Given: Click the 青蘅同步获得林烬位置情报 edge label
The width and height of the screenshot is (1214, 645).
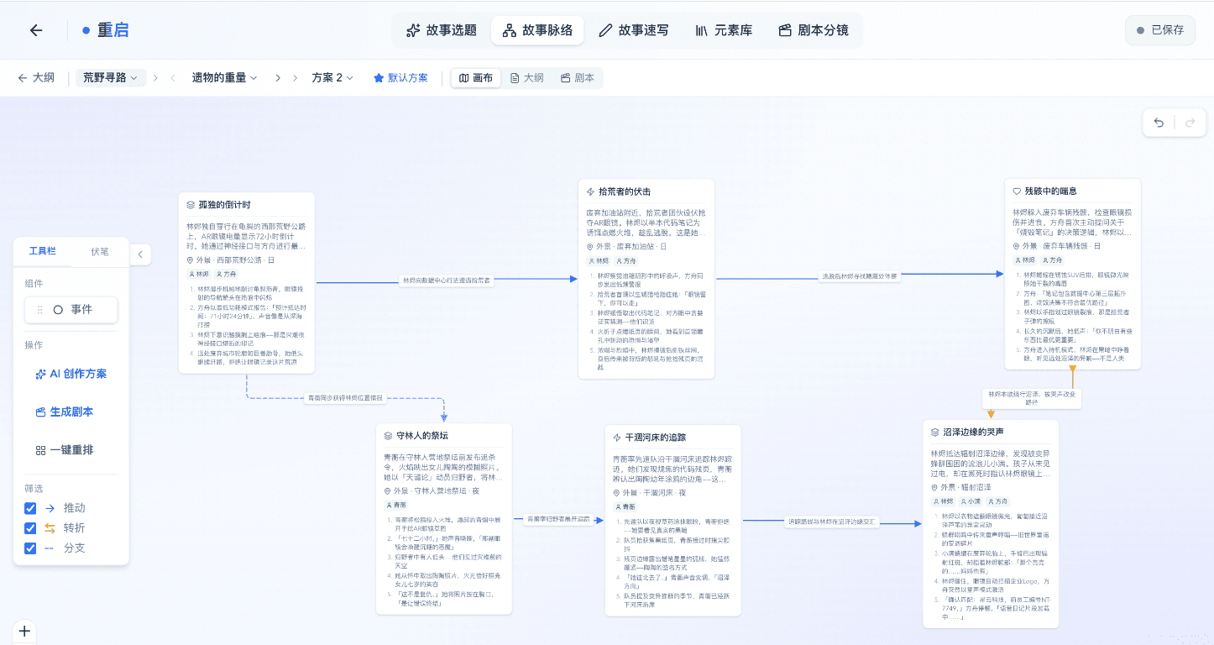Looking at the screenshot, I should tap(344, 398).
